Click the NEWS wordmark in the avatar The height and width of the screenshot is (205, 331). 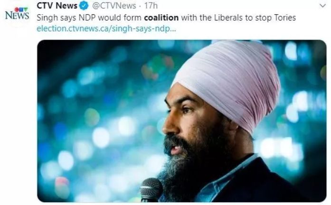pos(17,16)
